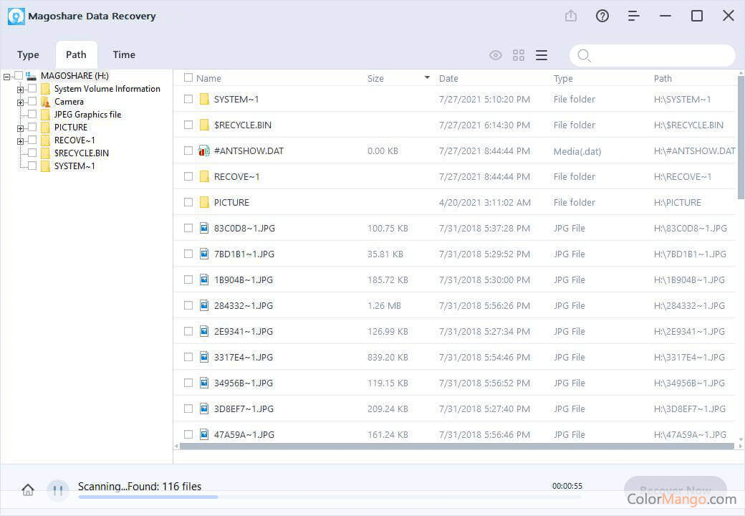
Task: Sort the list by Date column header
Action: [x=448, y=78]
